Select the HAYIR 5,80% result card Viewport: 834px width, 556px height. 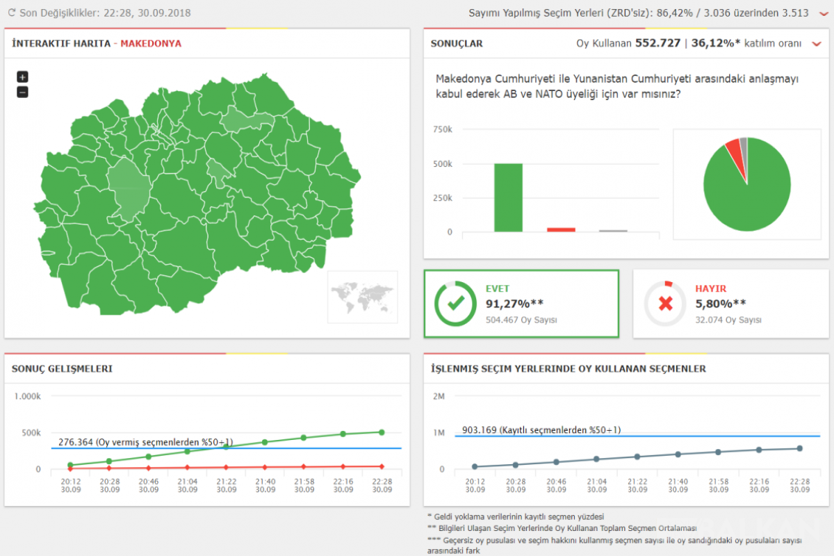click(731, 304)
